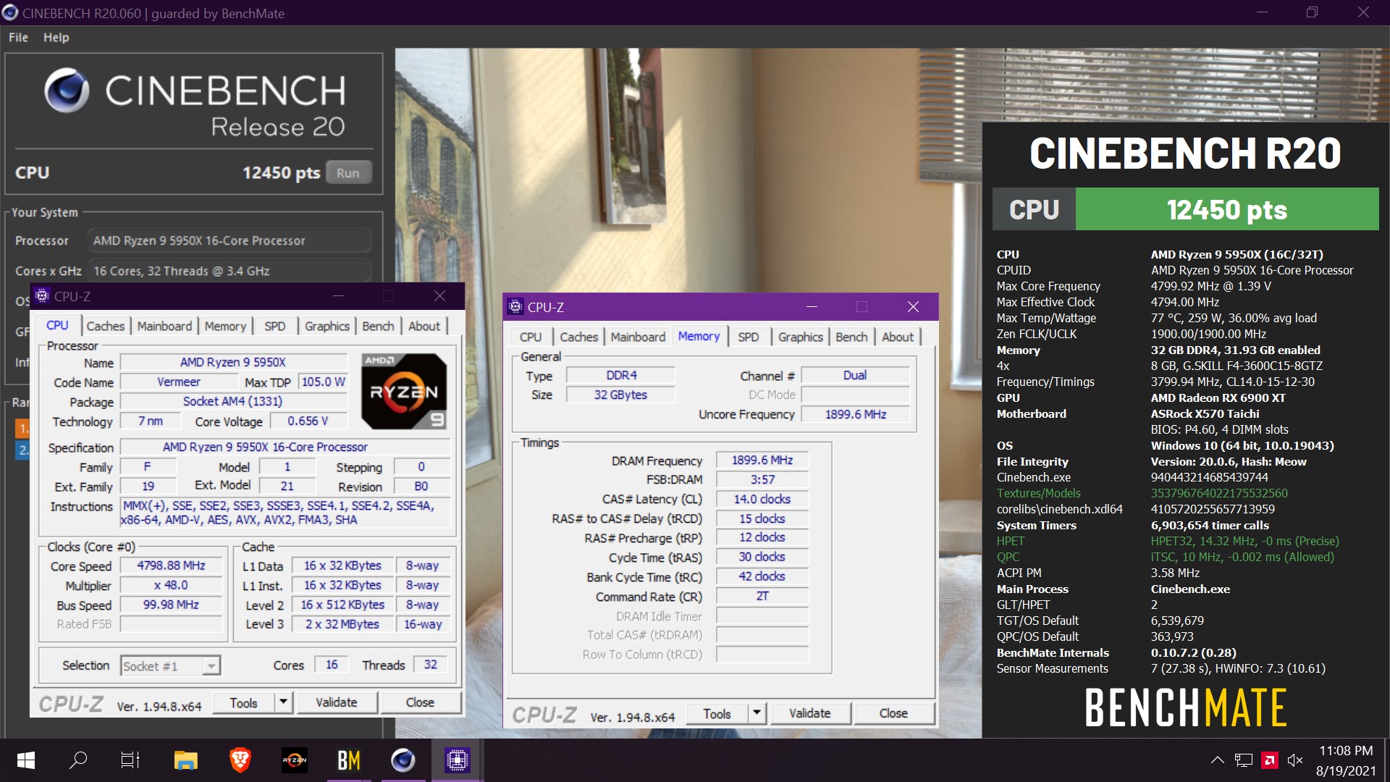1390x782 pixels.
Task: Click DRAM Frequency value 1899.6 MHz
Action: coord(762,460)
